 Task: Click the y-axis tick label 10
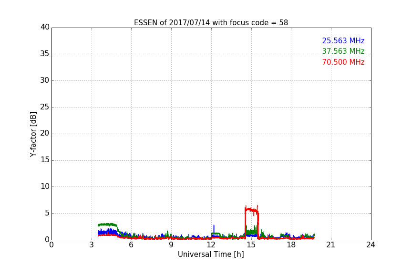point(45,186)
